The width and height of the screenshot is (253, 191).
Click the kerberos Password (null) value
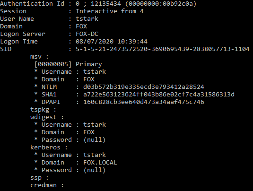click(95, 170)
